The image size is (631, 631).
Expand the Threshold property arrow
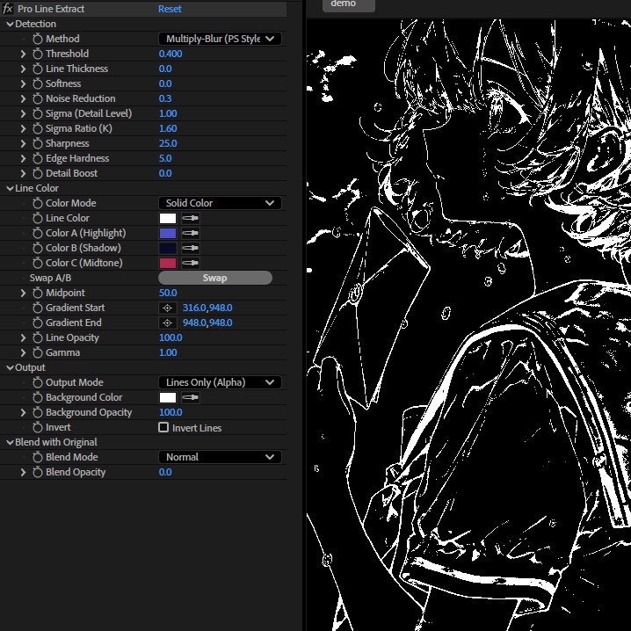pyautogui.click(x=23, y=54)
